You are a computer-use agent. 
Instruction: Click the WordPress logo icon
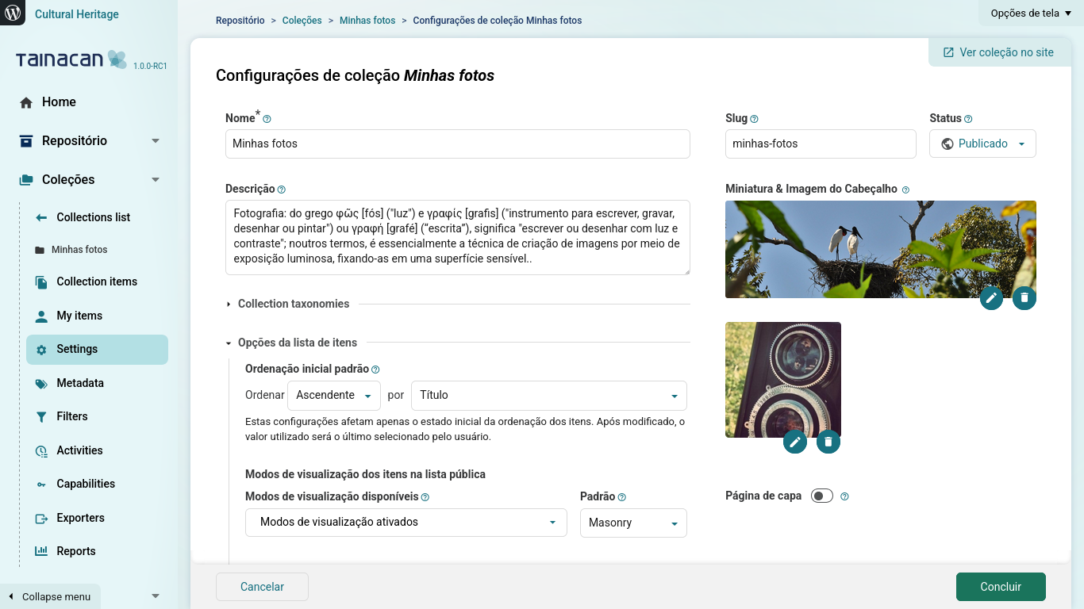[x=13, y=13]
